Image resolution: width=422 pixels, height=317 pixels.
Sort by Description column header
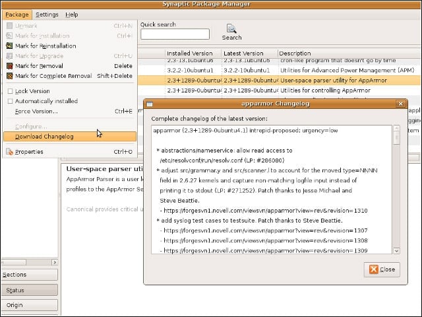click(349, 53)
